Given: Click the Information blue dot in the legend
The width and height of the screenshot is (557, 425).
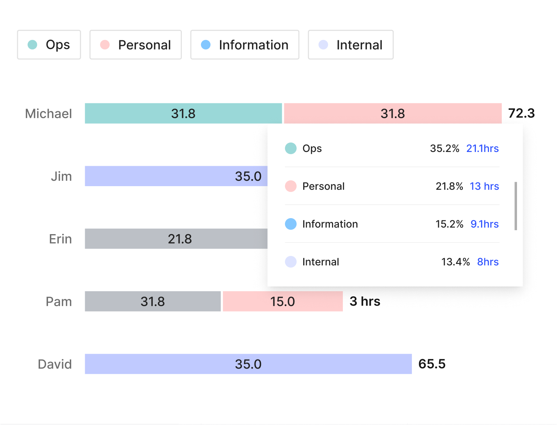Looking at the screenshot, I should [x=205, y=45].
